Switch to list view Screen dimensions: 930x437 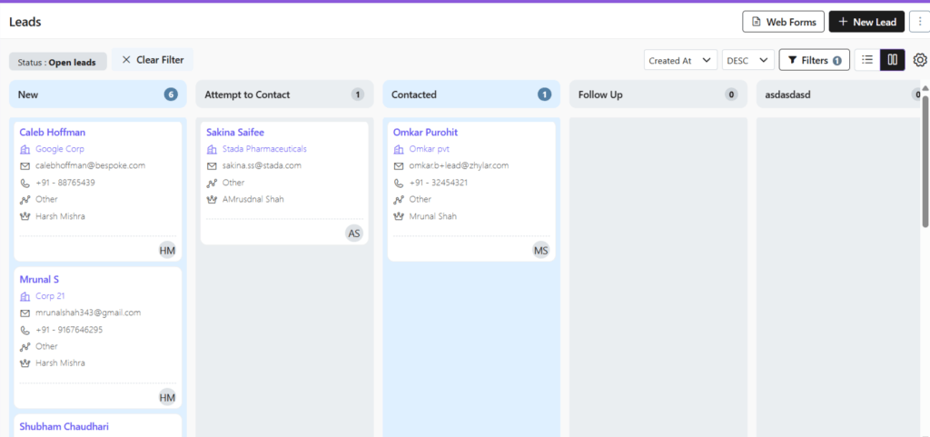(x=867, y=60)
